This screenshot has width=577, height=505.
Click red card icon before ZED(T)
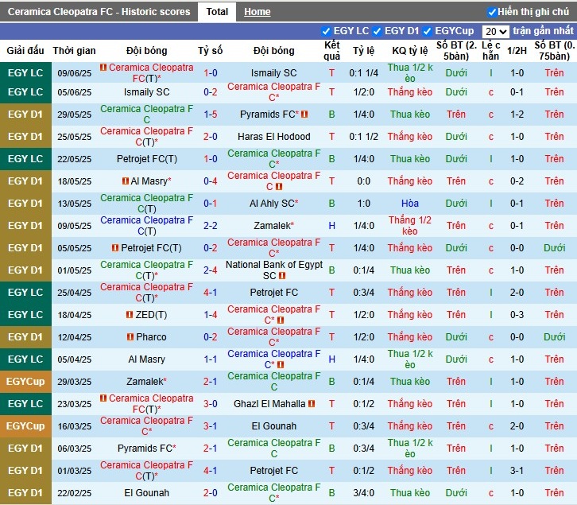coord(130,315)
